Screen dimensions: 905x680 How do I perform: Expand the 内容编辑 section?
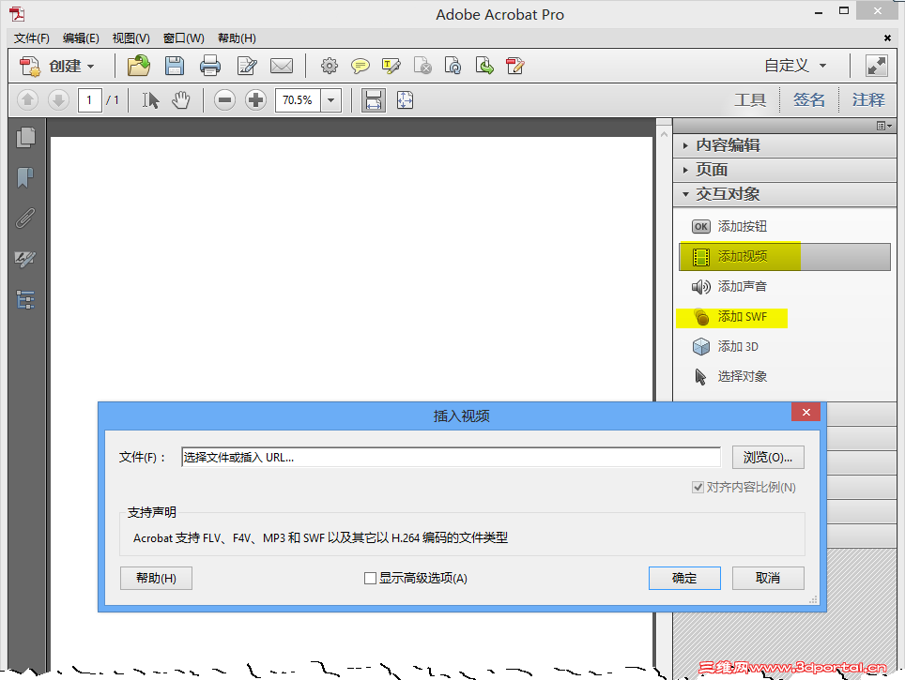coord(785,145)
